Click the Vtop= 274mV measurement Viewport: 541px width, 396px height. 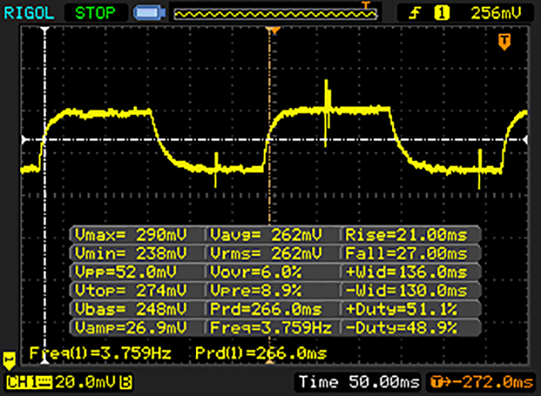(131, 291)
